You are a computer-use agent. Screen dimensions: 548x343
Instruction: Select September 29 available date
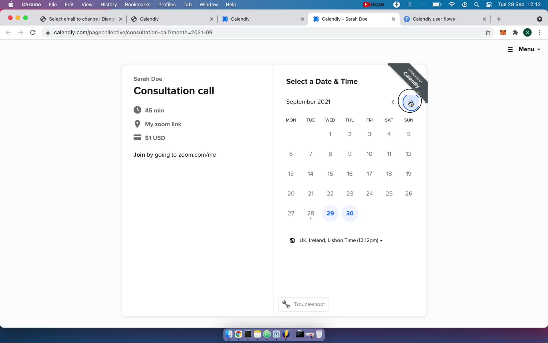pos(330,214)
